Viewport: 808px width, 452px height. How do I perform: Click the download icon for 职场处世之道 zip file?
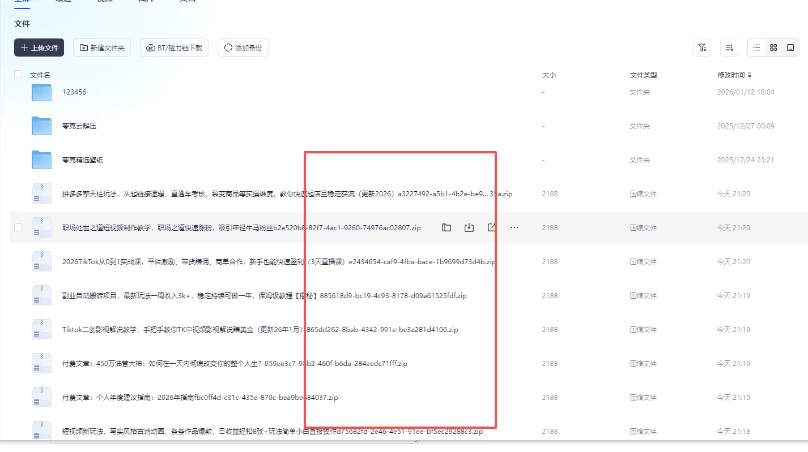coord(469,227)
